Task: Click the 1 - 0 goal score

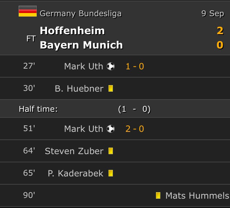Action: pyautogui.click(x=135, y=66)
